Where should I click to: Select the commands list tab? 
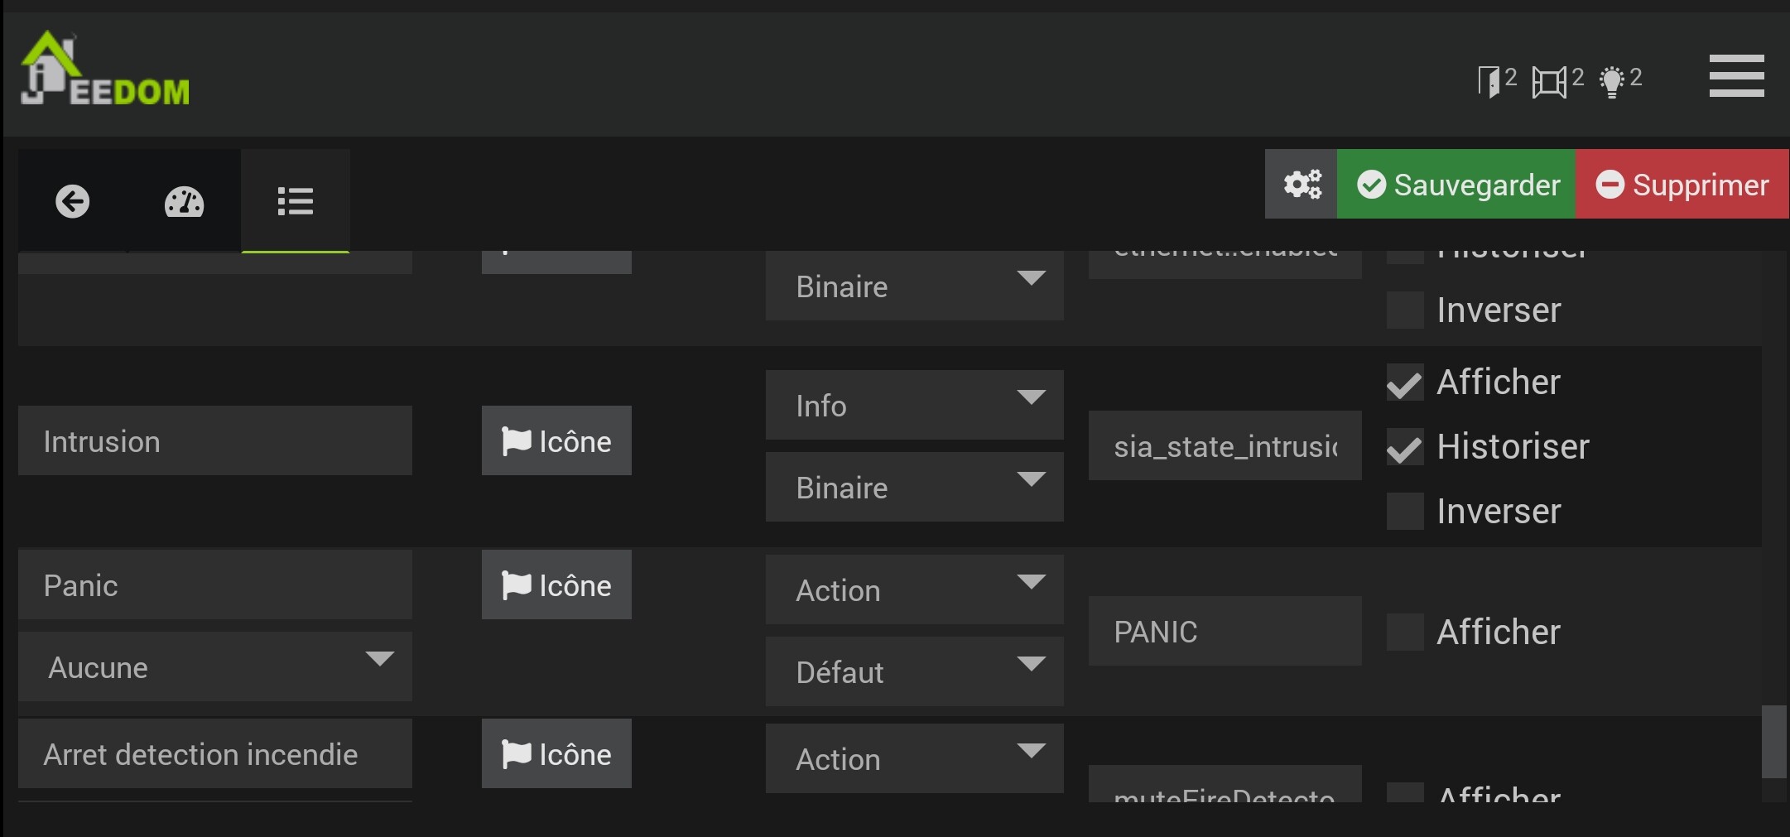pos(295,201)
